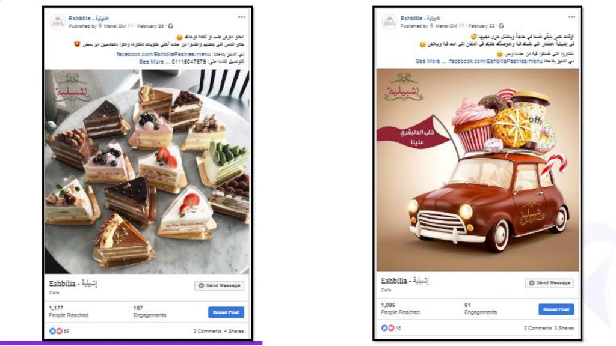Boost the dessert car post
Viewport: 616px width, 346px height.
[556, 309]
